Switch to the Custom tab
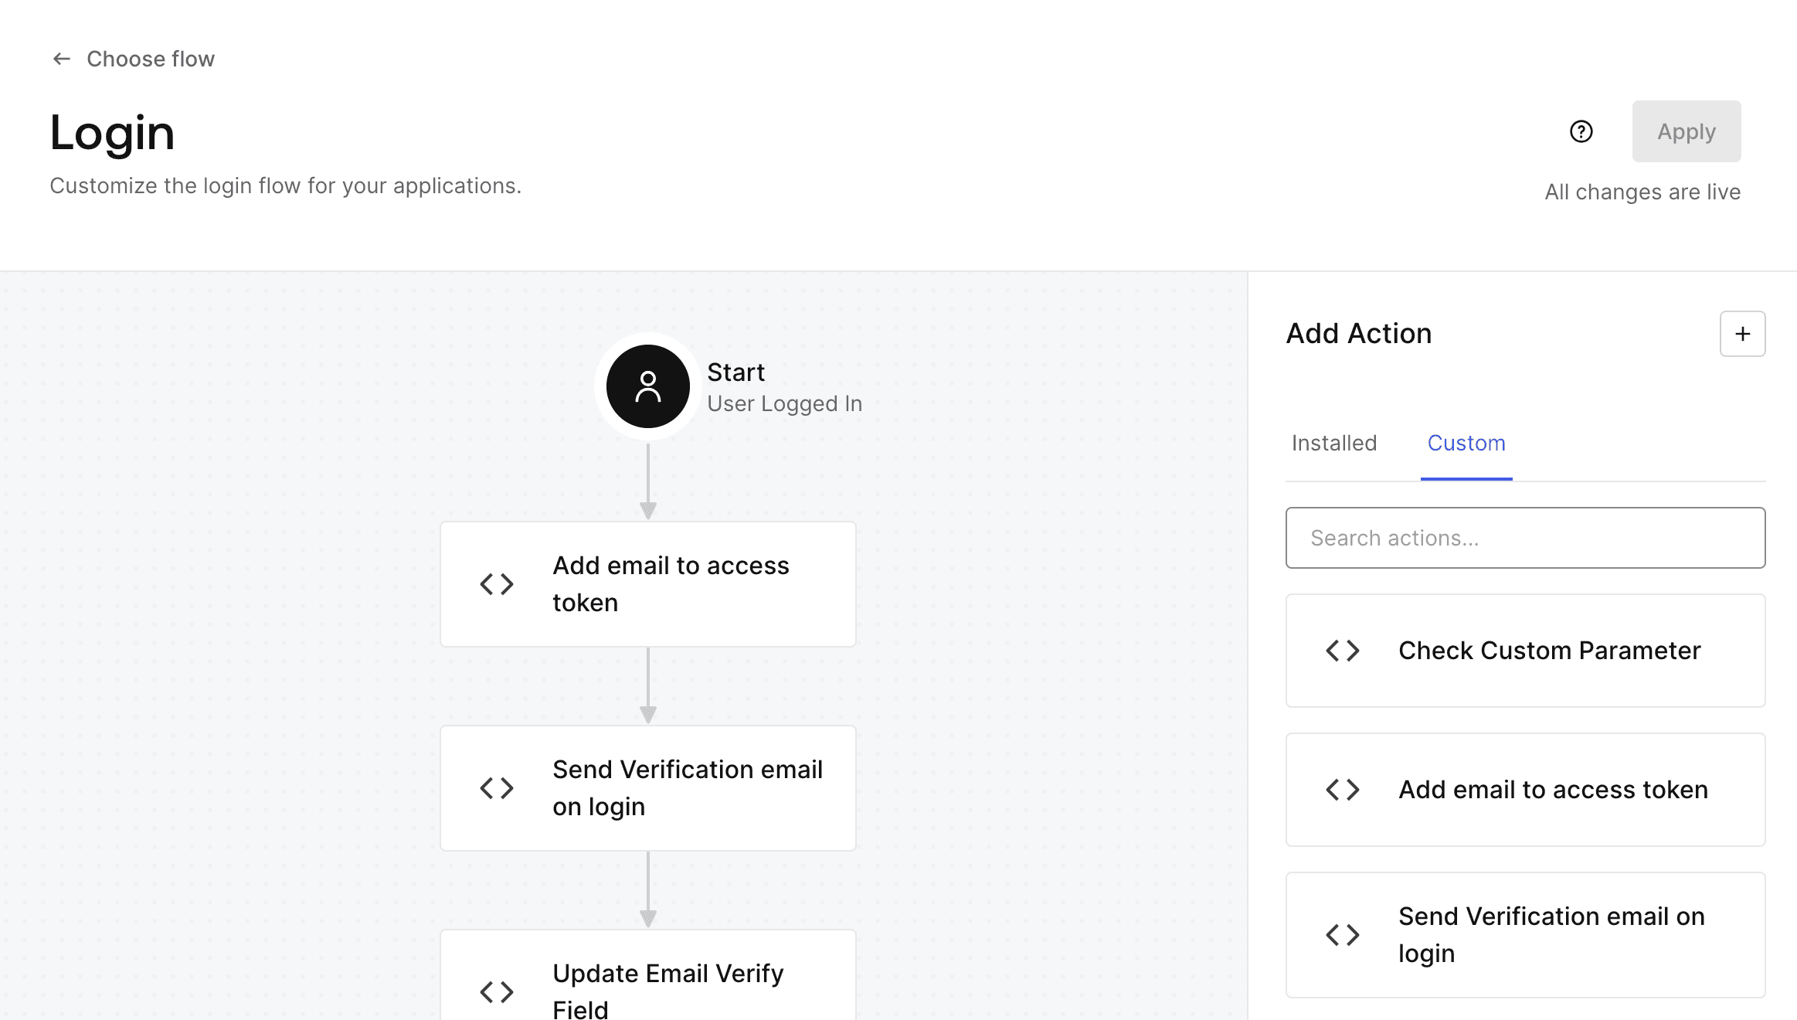The width and height of the screenshot is (1797, 1020). tap(1466, 443)
